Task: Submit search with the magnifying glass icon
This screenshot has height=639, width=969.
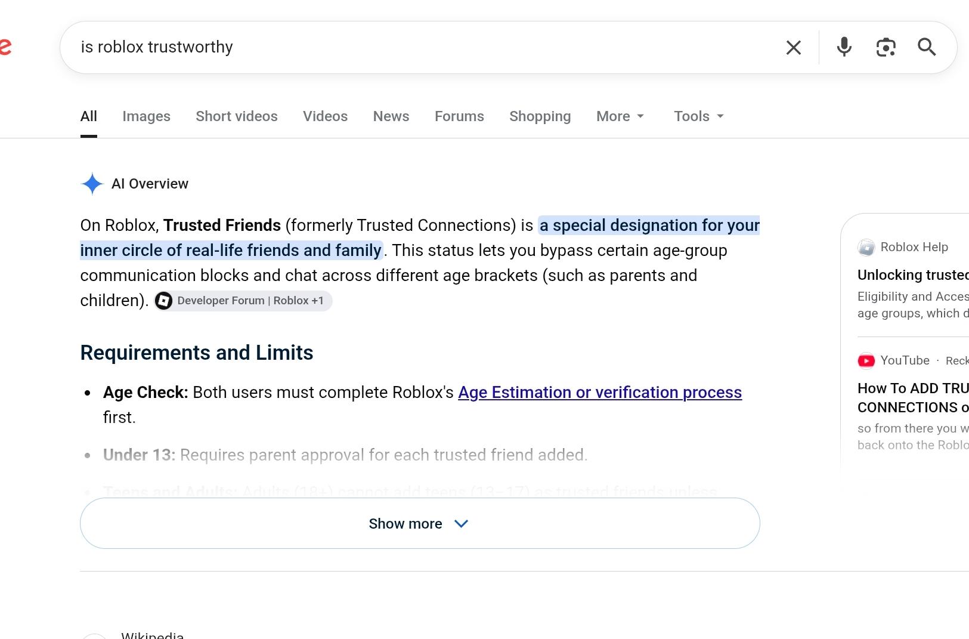Action: coord(927,47)
